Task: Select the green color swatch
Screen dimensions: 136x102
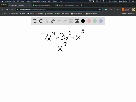Action: [95, 21]
